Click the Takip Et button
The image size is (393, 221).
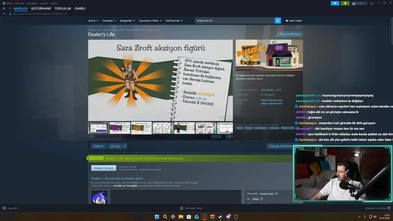click(99, 146)
